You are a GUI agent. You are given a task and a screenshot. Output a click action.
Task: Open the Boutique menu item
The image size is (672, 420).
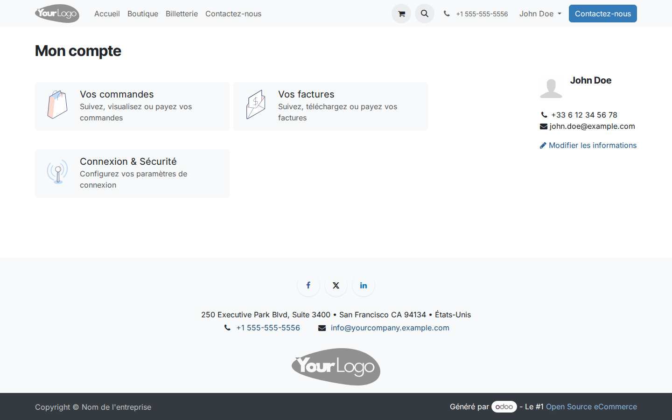point(143,14)
